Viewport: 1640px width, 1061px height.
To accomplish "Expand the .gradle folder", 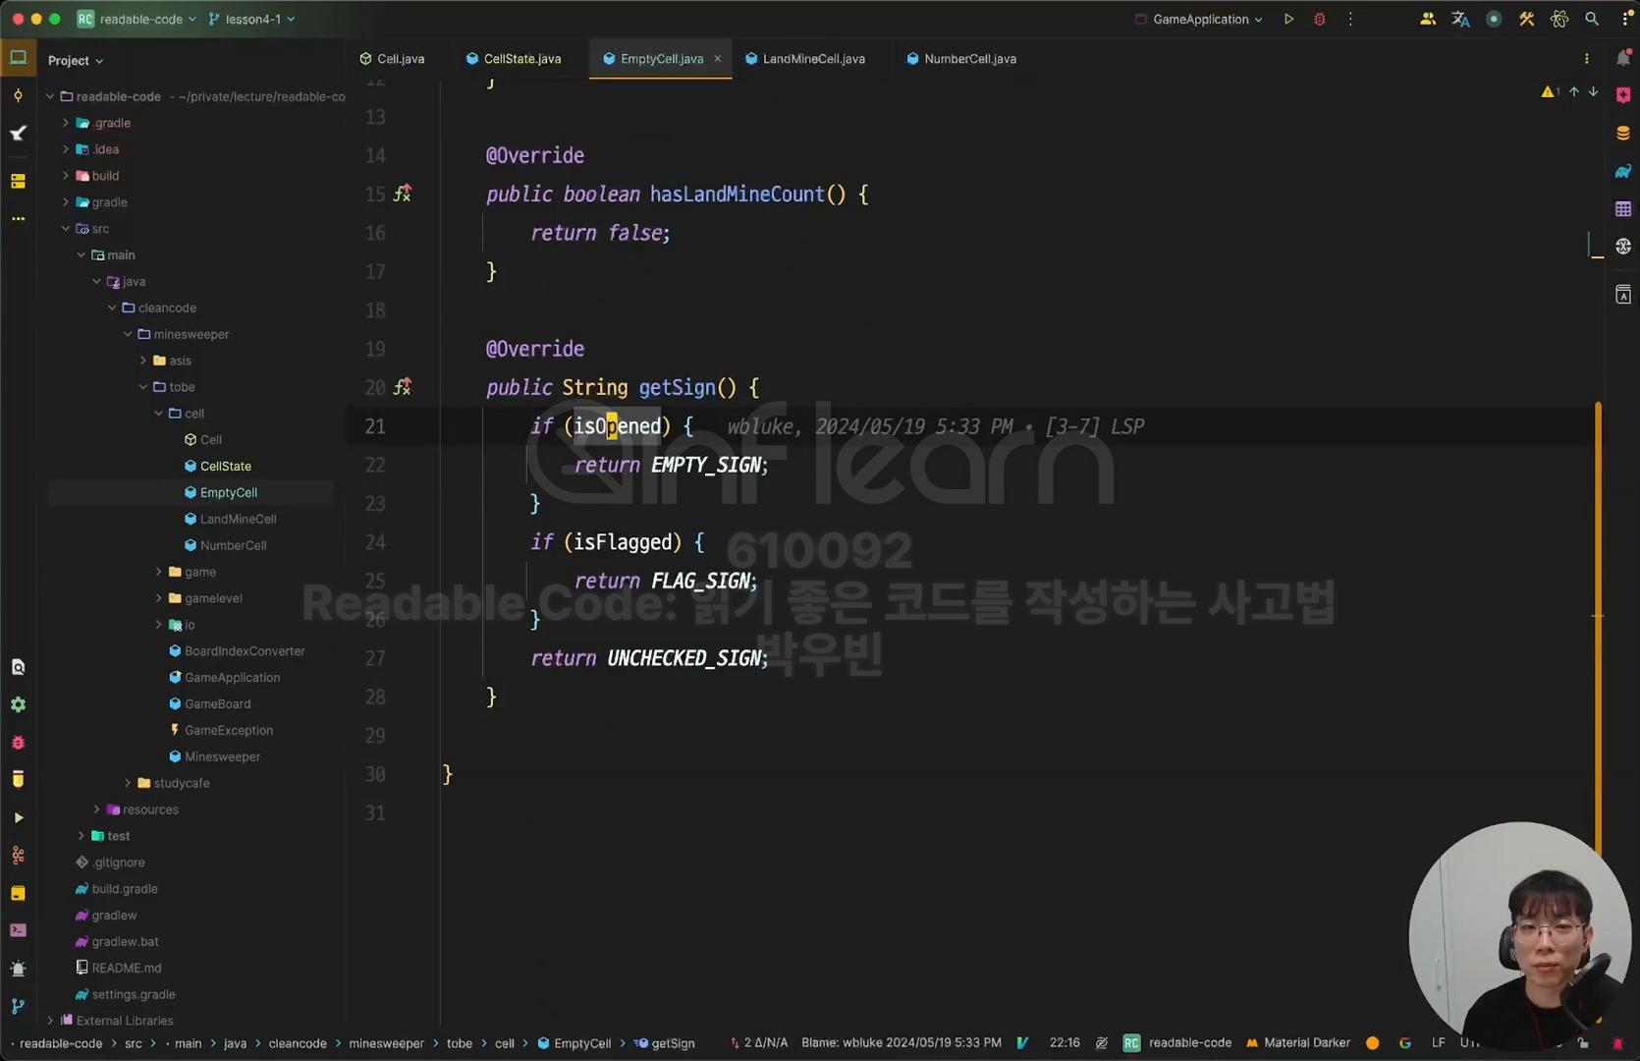I will click(66, 123).
